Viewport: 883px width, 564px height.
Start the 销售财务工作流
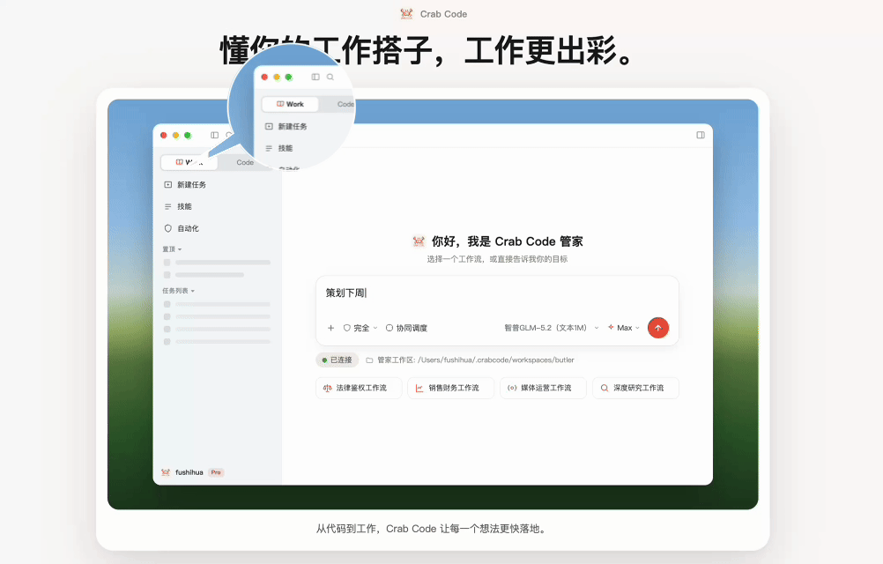click(x=451, y=388)
